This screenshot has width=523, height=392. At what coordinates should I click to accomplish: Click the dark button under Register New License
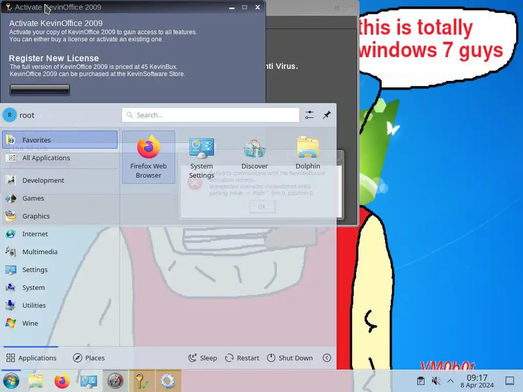pos(40,90)
